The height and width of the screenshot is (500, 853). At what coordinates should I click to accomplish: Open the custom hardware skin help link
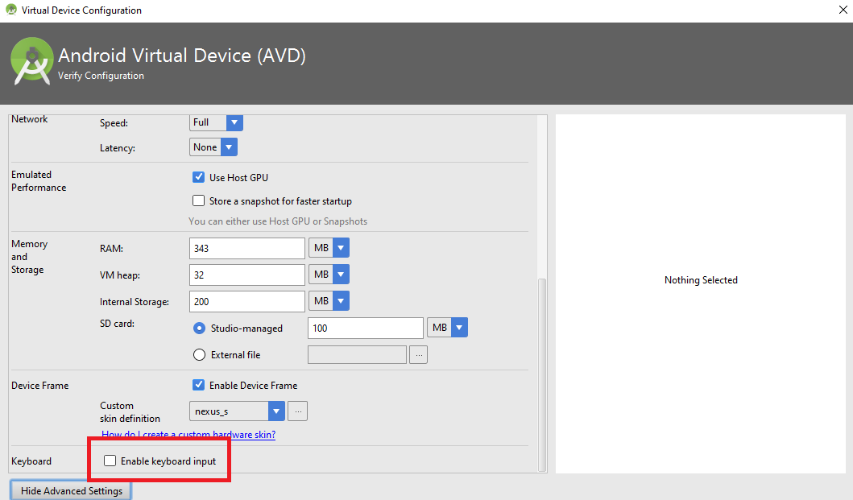188,435
